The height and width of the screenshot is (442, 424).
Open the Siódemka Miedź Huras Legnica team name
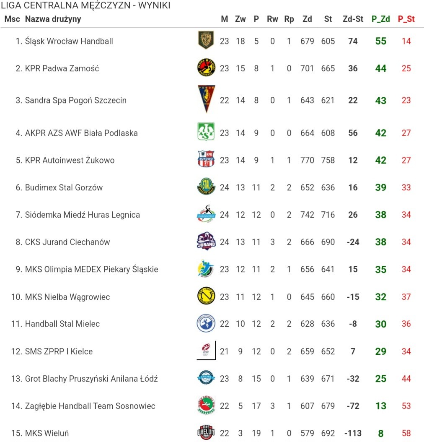(x=82, y=215)
